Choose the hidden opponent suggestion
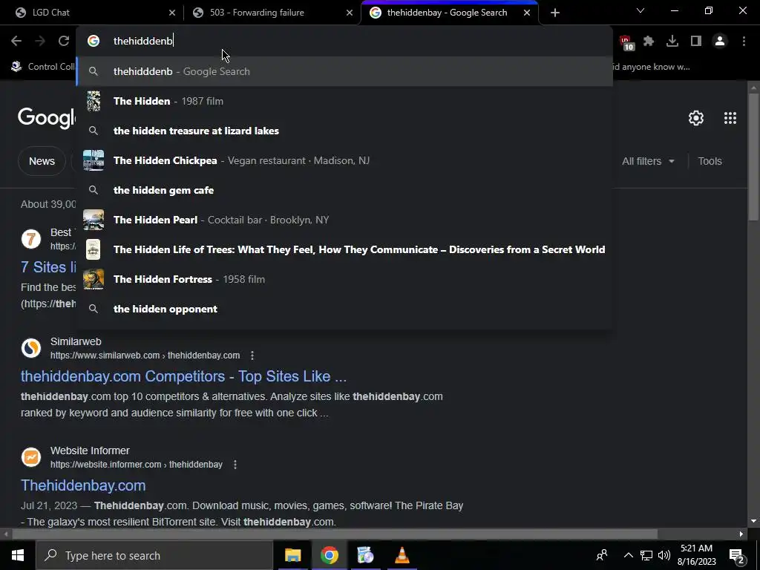The height and width of the screenshot is (570, 760). (x=344, y=309)
